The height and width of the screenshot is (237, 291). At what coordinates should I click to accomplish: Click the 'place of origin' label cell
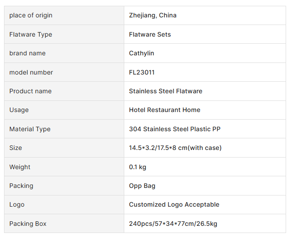tap(31, 16)
